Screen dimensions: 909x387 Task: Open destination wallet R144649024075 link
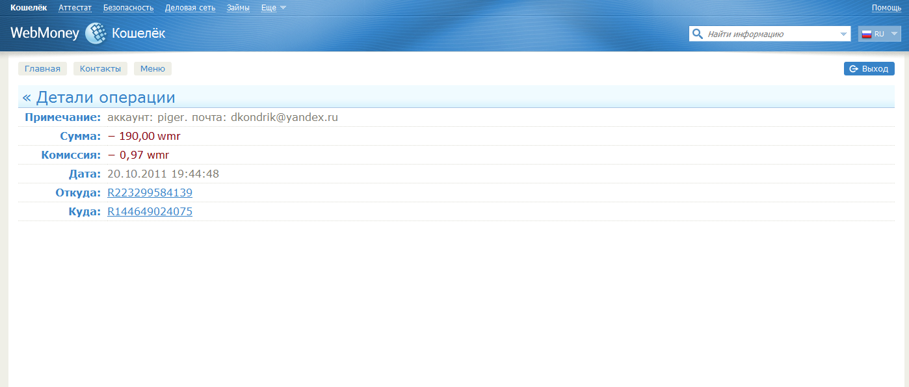pos(150,212)
